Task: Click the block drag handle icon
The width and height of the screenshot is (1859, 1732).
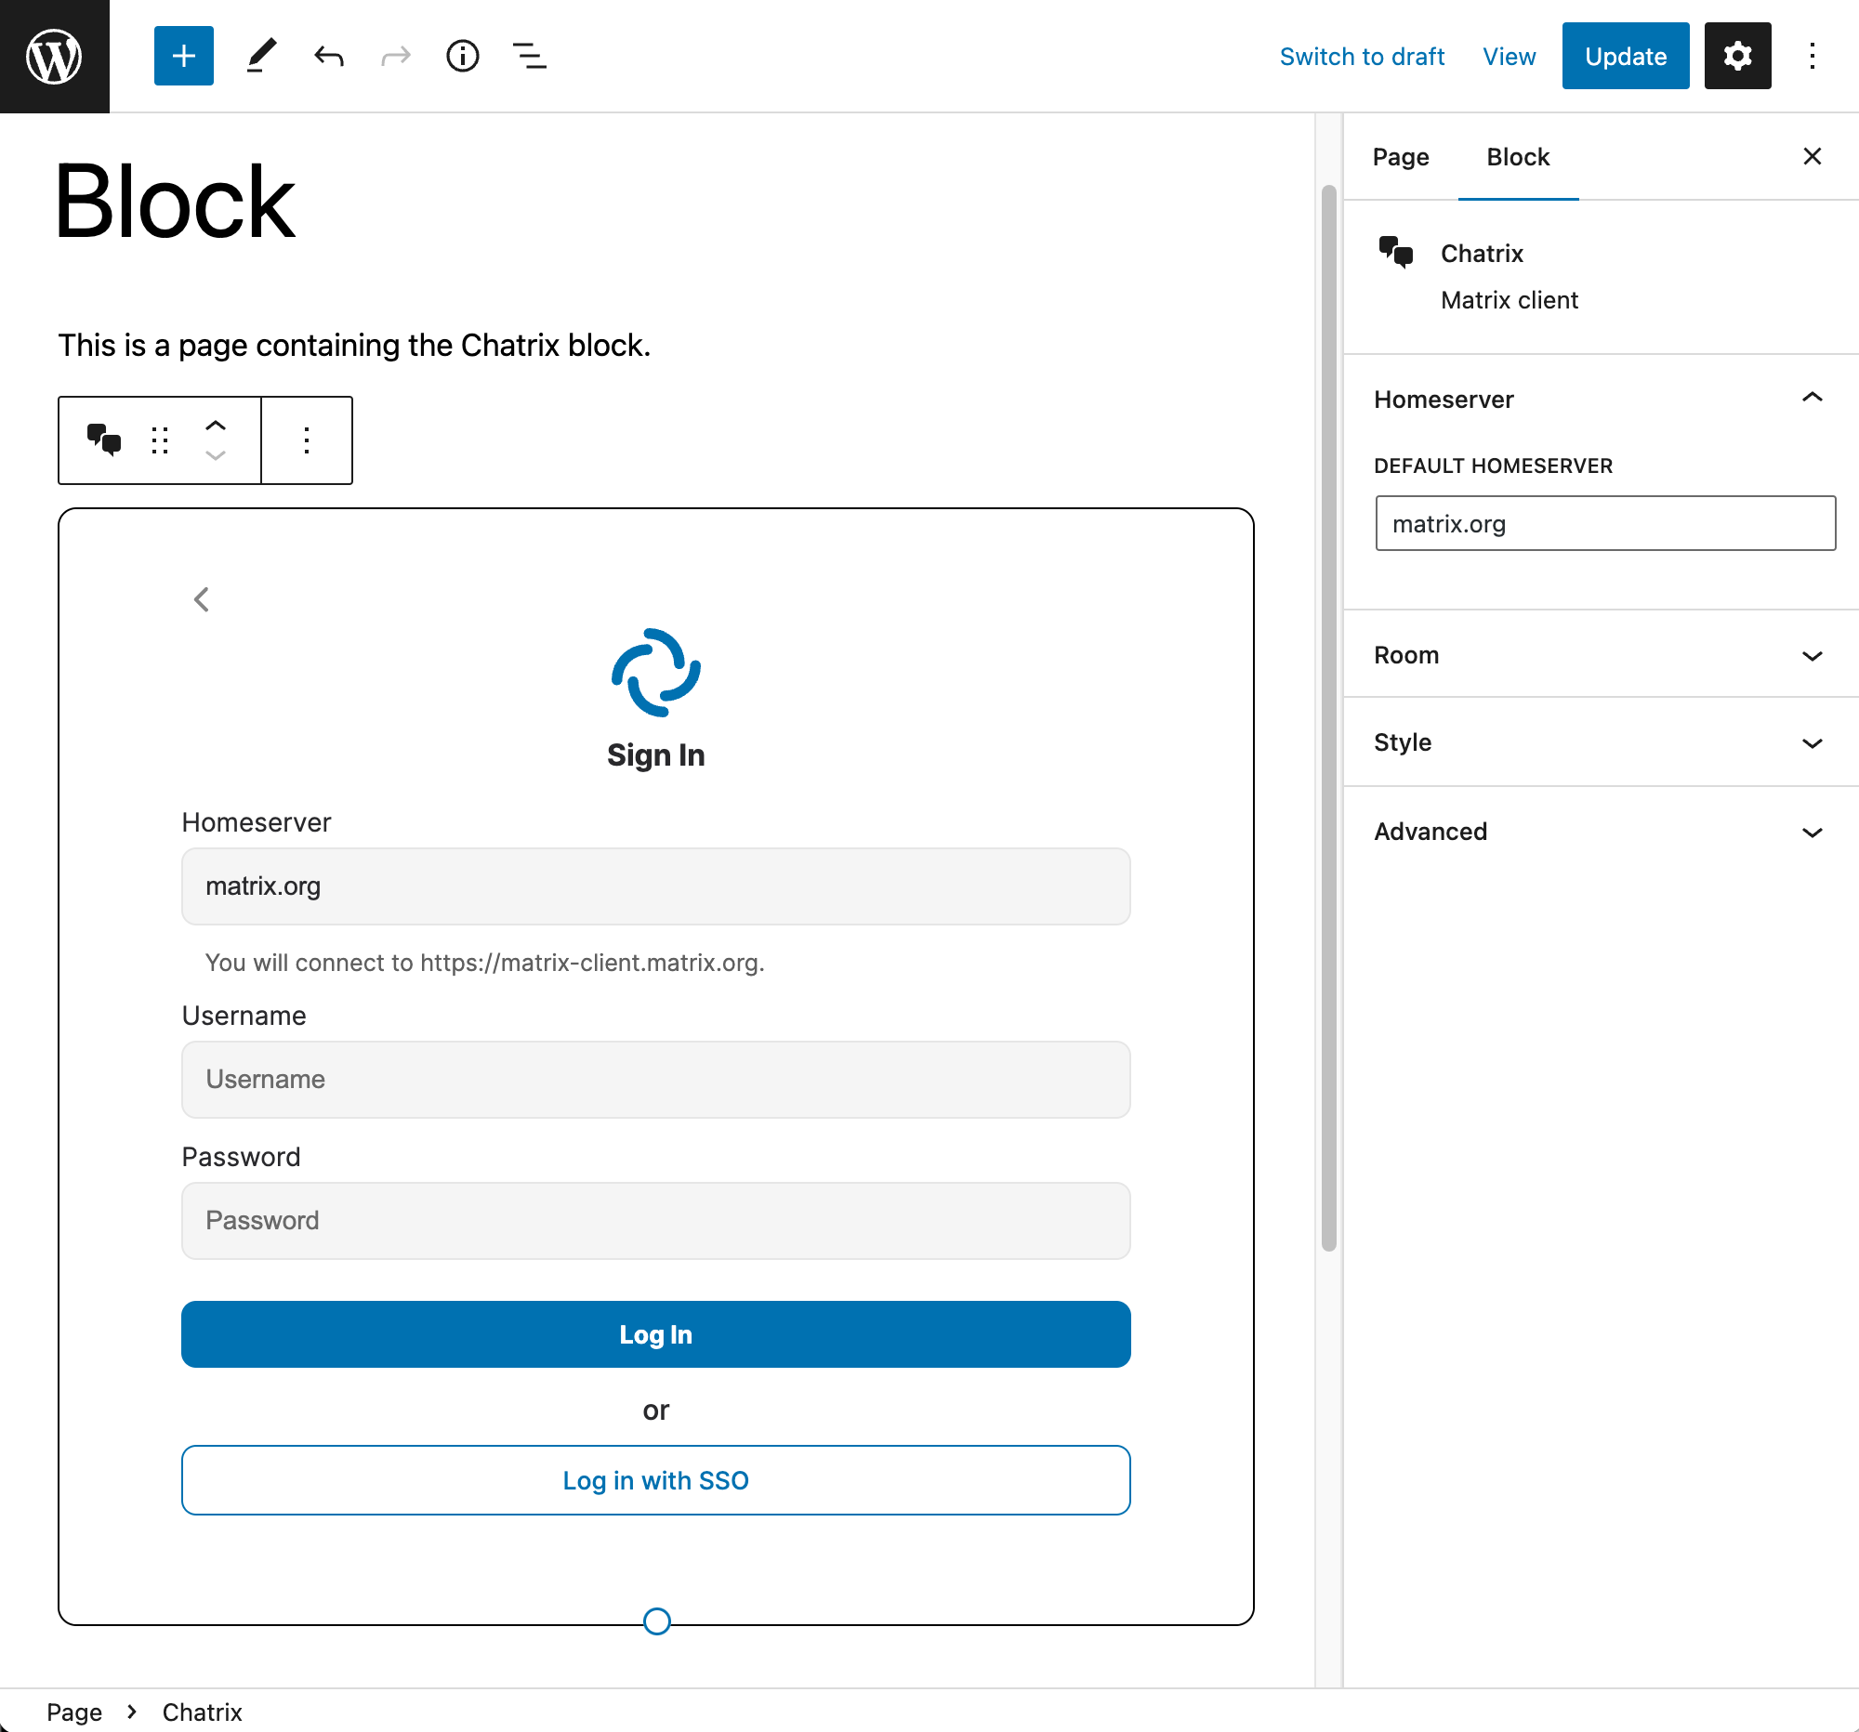Action: [x=160, y=440]
